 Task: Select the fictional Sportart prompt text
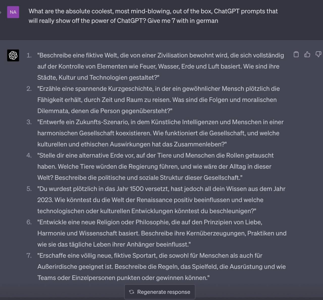coord(161,267)
